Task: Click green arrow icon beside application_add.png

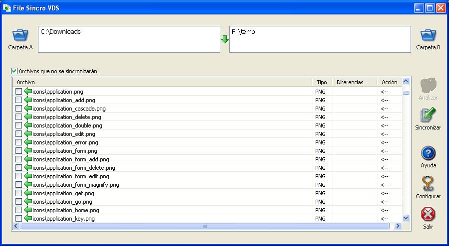Action: (28, 100)
